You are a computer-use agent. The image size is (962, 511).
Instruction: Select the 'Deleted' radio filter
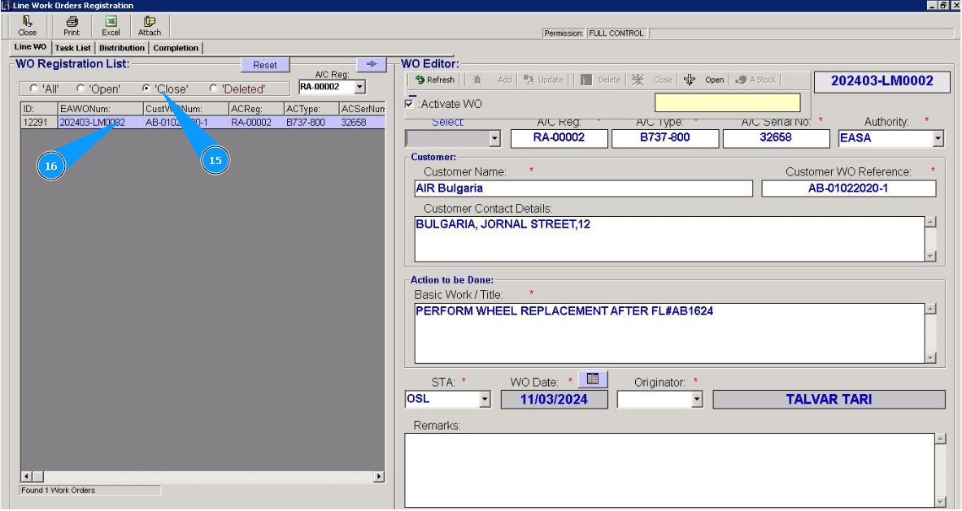pos(214,89)
